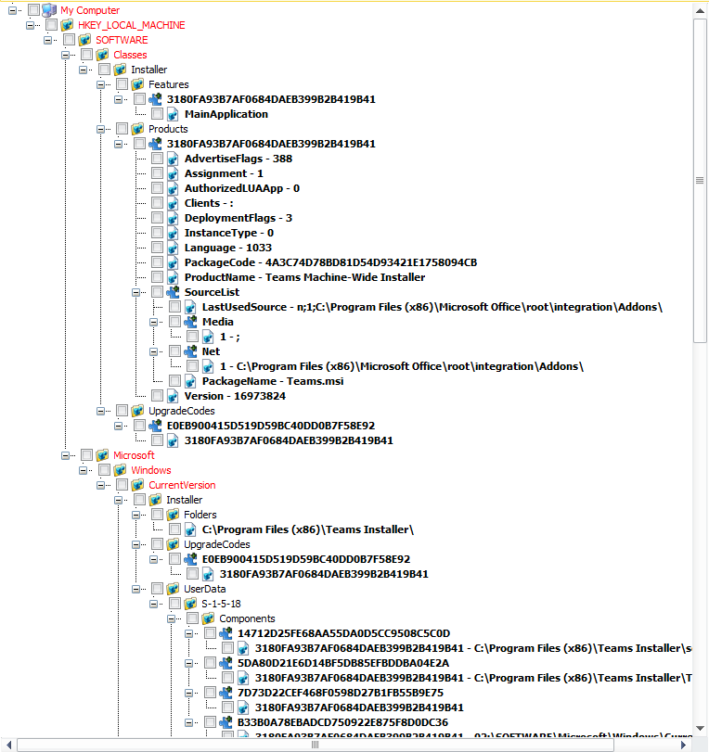This screenshot has height=752, width=709.
Task: Click the horizontal scrollbar right arrow
Action: click(x=684, y=745)
